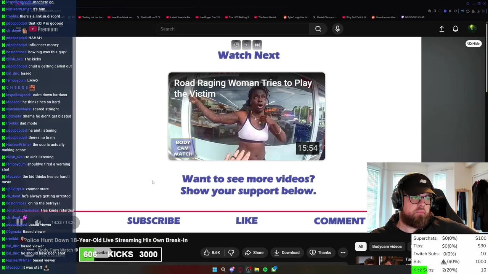The width and height of the screenshot is (488, 274).
Task: Like the video with 8.6K thumbs-up
Action: tap(212, 253)
